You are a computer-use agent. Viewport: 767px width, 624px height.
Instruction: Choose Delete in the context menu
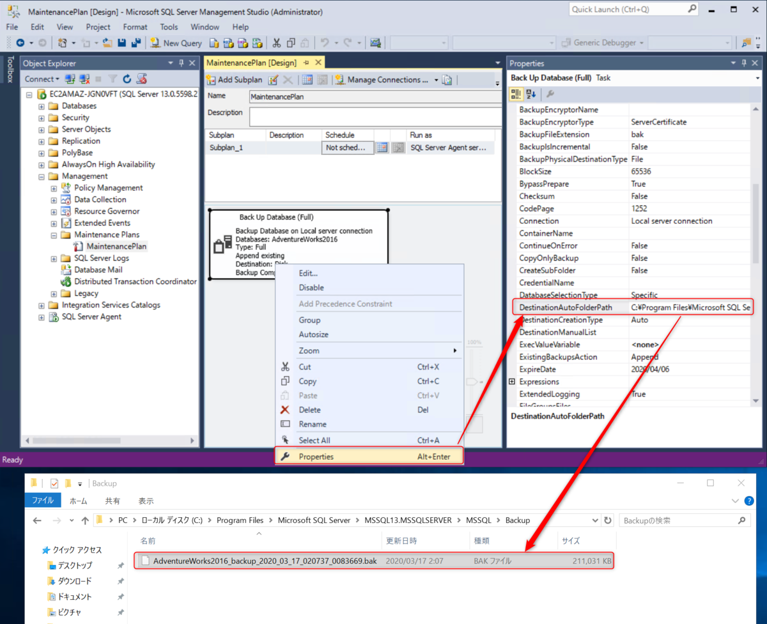click(x=369, y=410)
